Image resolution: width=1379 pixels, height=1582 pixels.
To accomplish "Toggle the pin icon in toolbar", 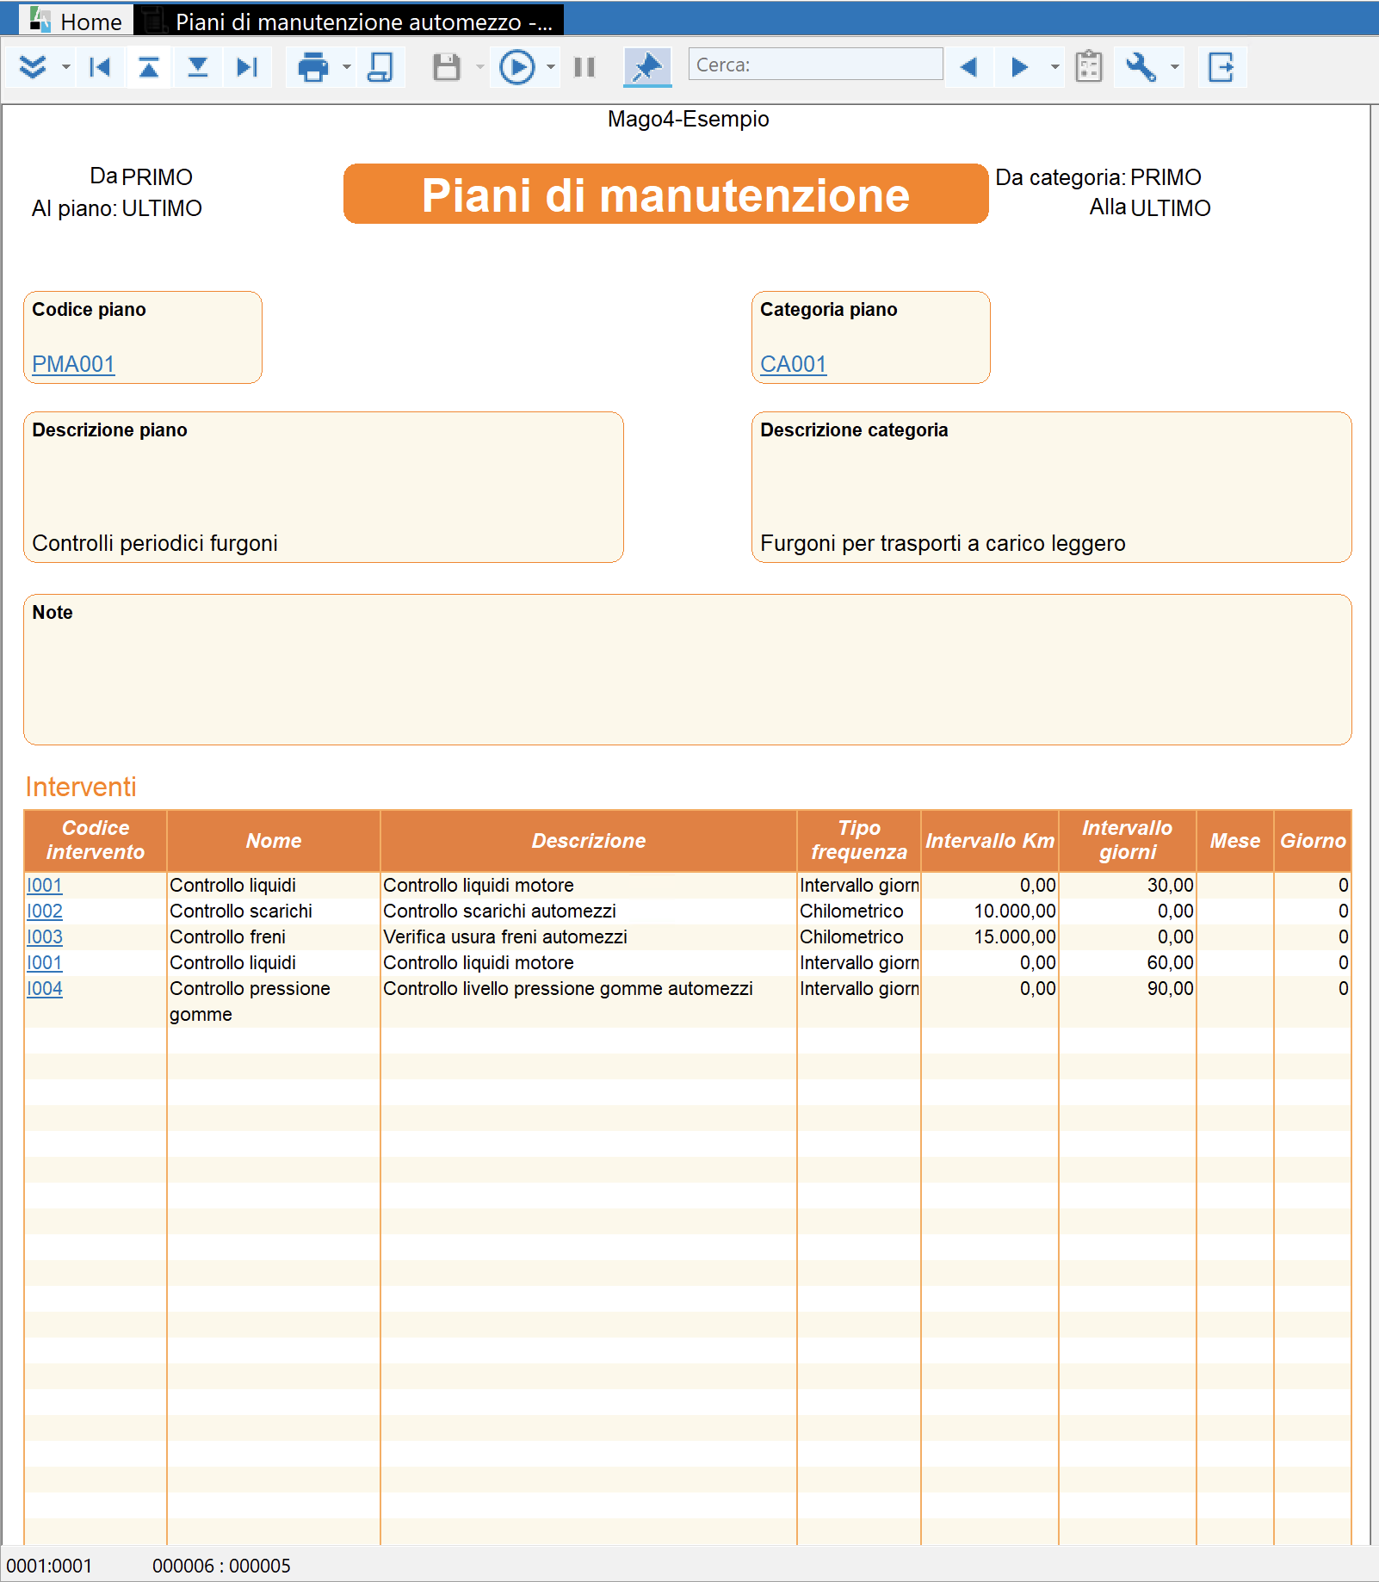I will 647,66.
